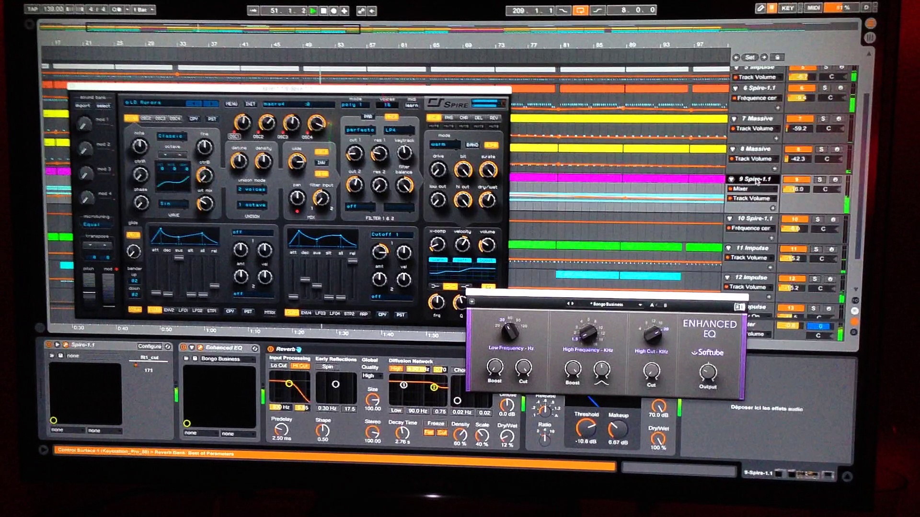Click the Reverb device activator icon
The height and width of the screenshot is (517, 920).
tap(271, 349)
